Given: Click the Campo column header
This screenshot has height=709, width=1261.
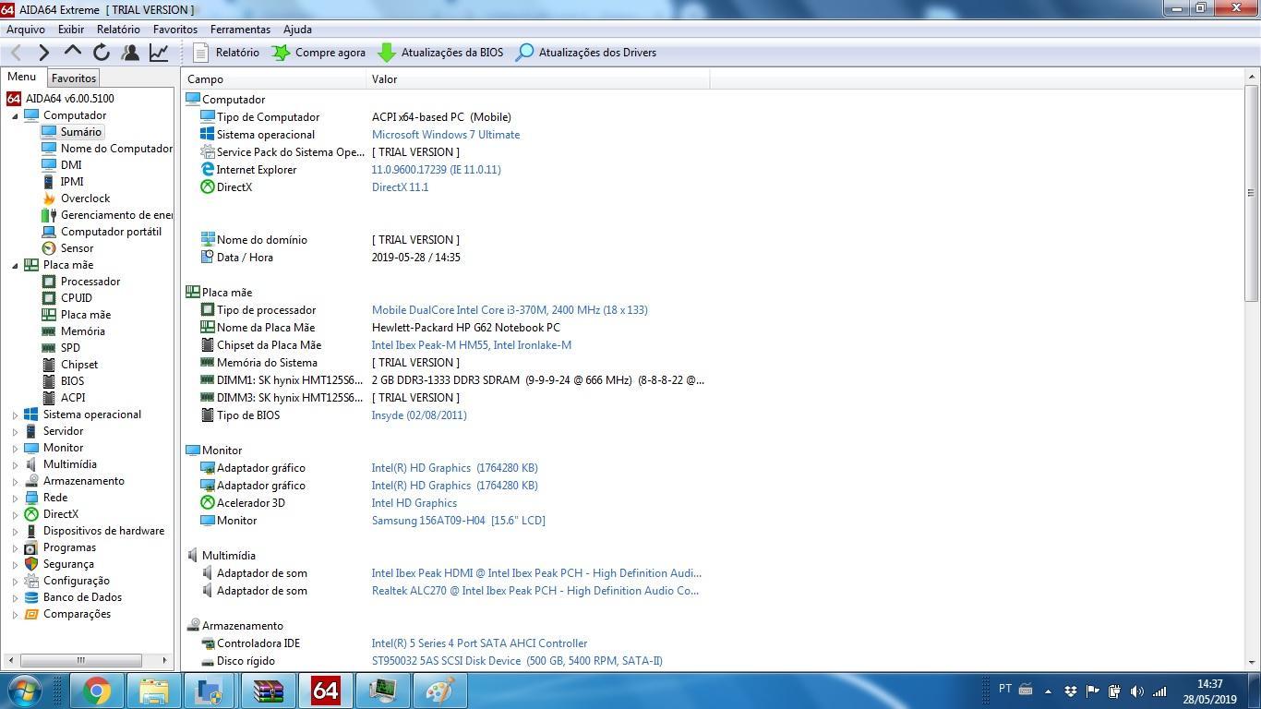Looking at the screenshot, I should [x=274, y=79].
